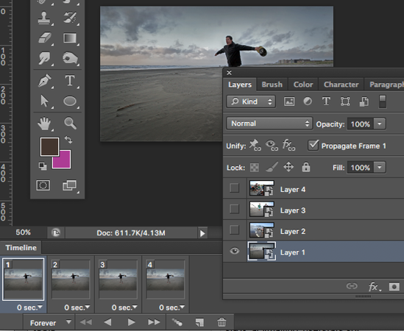Open the Timeline tab
The image size is (404, 331).
[x=21, y=248]
